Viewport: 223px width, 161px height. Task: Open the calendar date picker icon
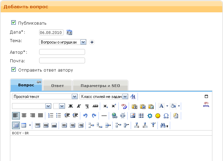point(69,33)
